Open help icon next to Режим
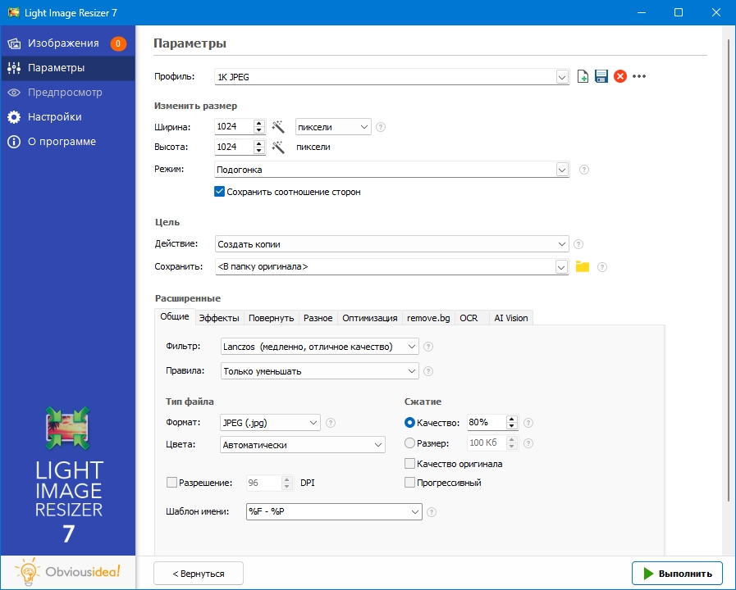The height and width of the screenshot is (590, 736). pos(584,170)
